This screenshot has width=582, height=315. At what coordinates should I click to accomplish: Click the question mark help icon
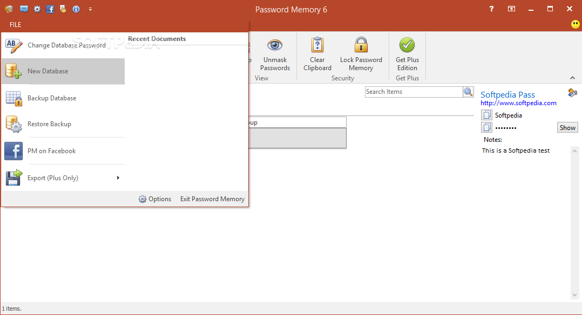(491, 9)
